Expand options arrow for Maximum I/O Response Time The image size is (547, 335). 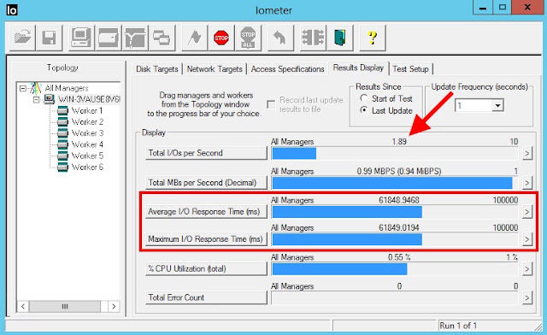click(x=527, y=239)
